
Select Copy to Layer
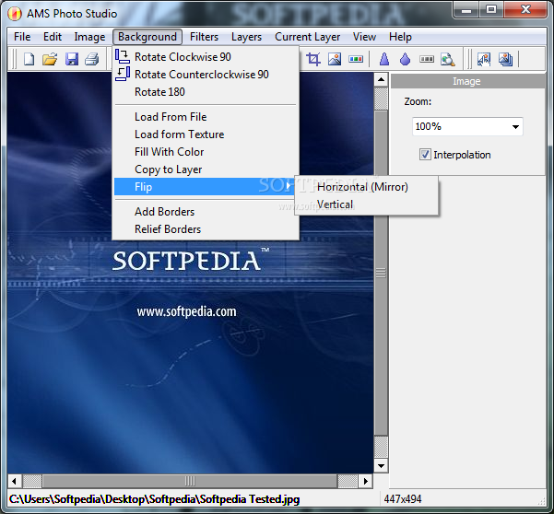[206, 169]
